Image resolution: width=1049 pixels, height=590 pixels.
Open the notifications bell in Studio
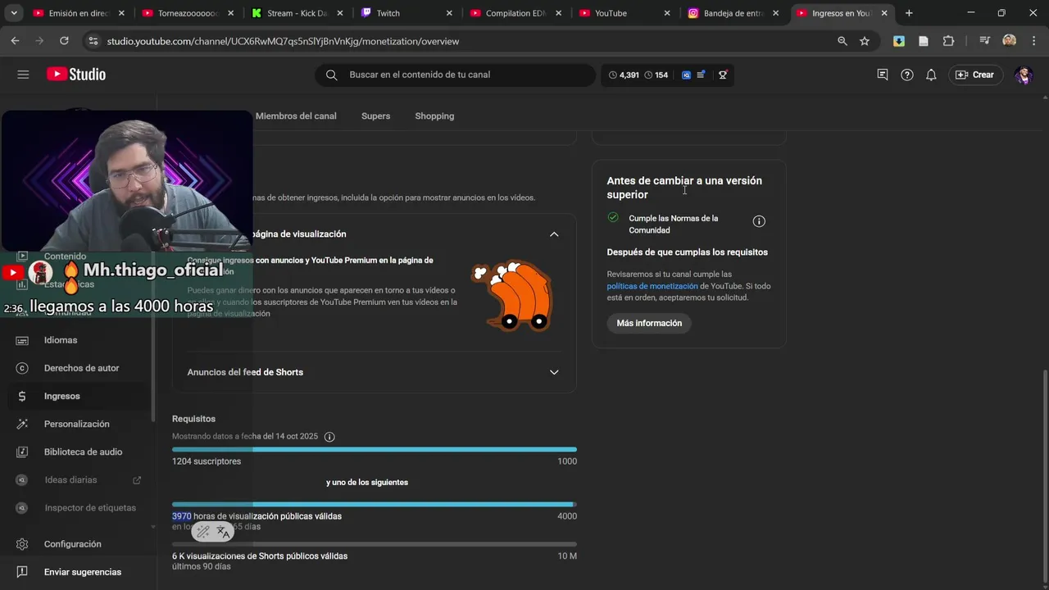click(931, 75)
